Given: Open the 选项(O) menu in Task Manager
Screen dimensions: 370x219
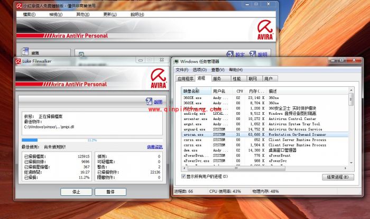Looking at the screenshot, I should click(x=199, y=69).
